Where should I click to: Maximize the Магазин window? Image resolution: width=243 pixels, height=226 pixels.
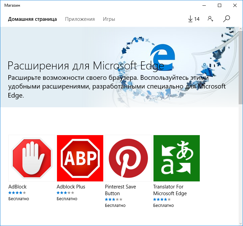[x=220, y=5]
